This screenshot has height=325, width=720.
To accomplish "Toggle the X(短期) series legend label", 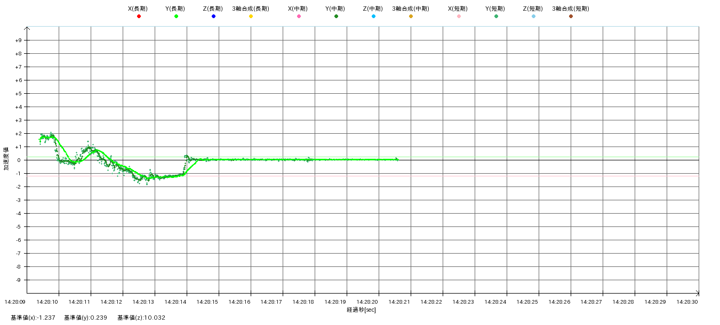I will [458, 9].
